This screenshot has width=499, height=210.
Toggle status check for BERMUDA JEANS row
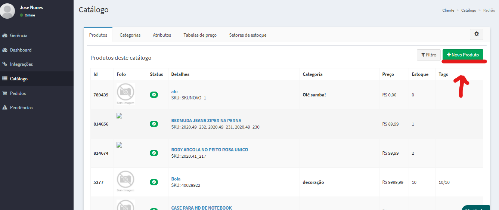[154, 124]
